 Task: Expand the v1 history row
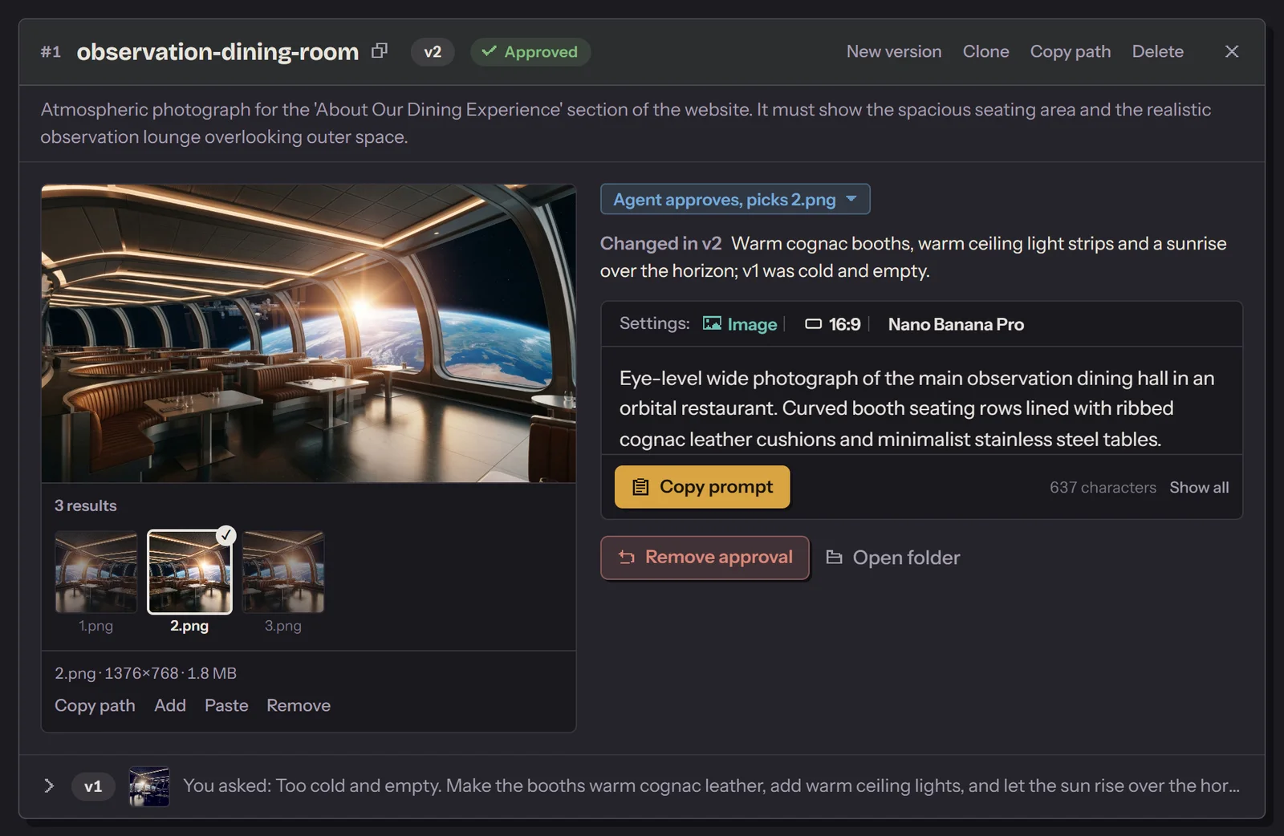[49, 785]
